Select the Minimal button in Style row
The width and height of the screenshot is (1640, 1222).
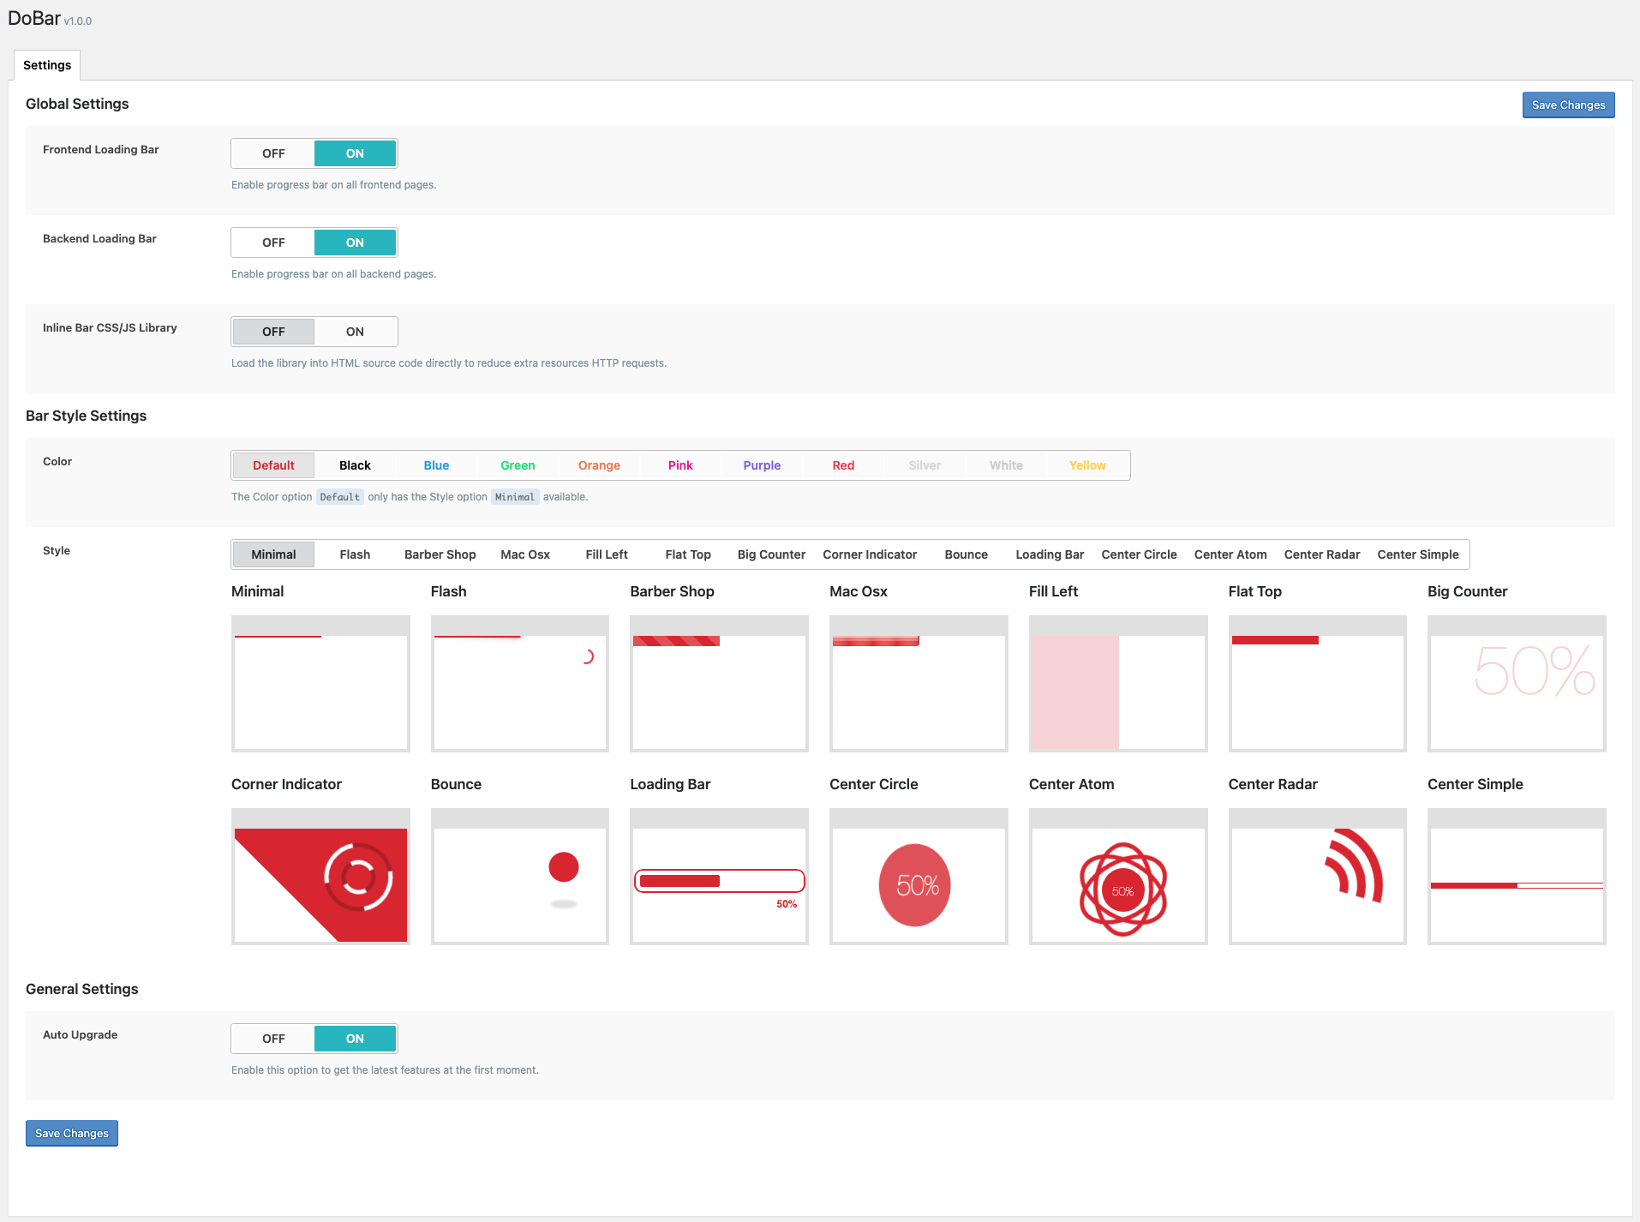point(273,554)
